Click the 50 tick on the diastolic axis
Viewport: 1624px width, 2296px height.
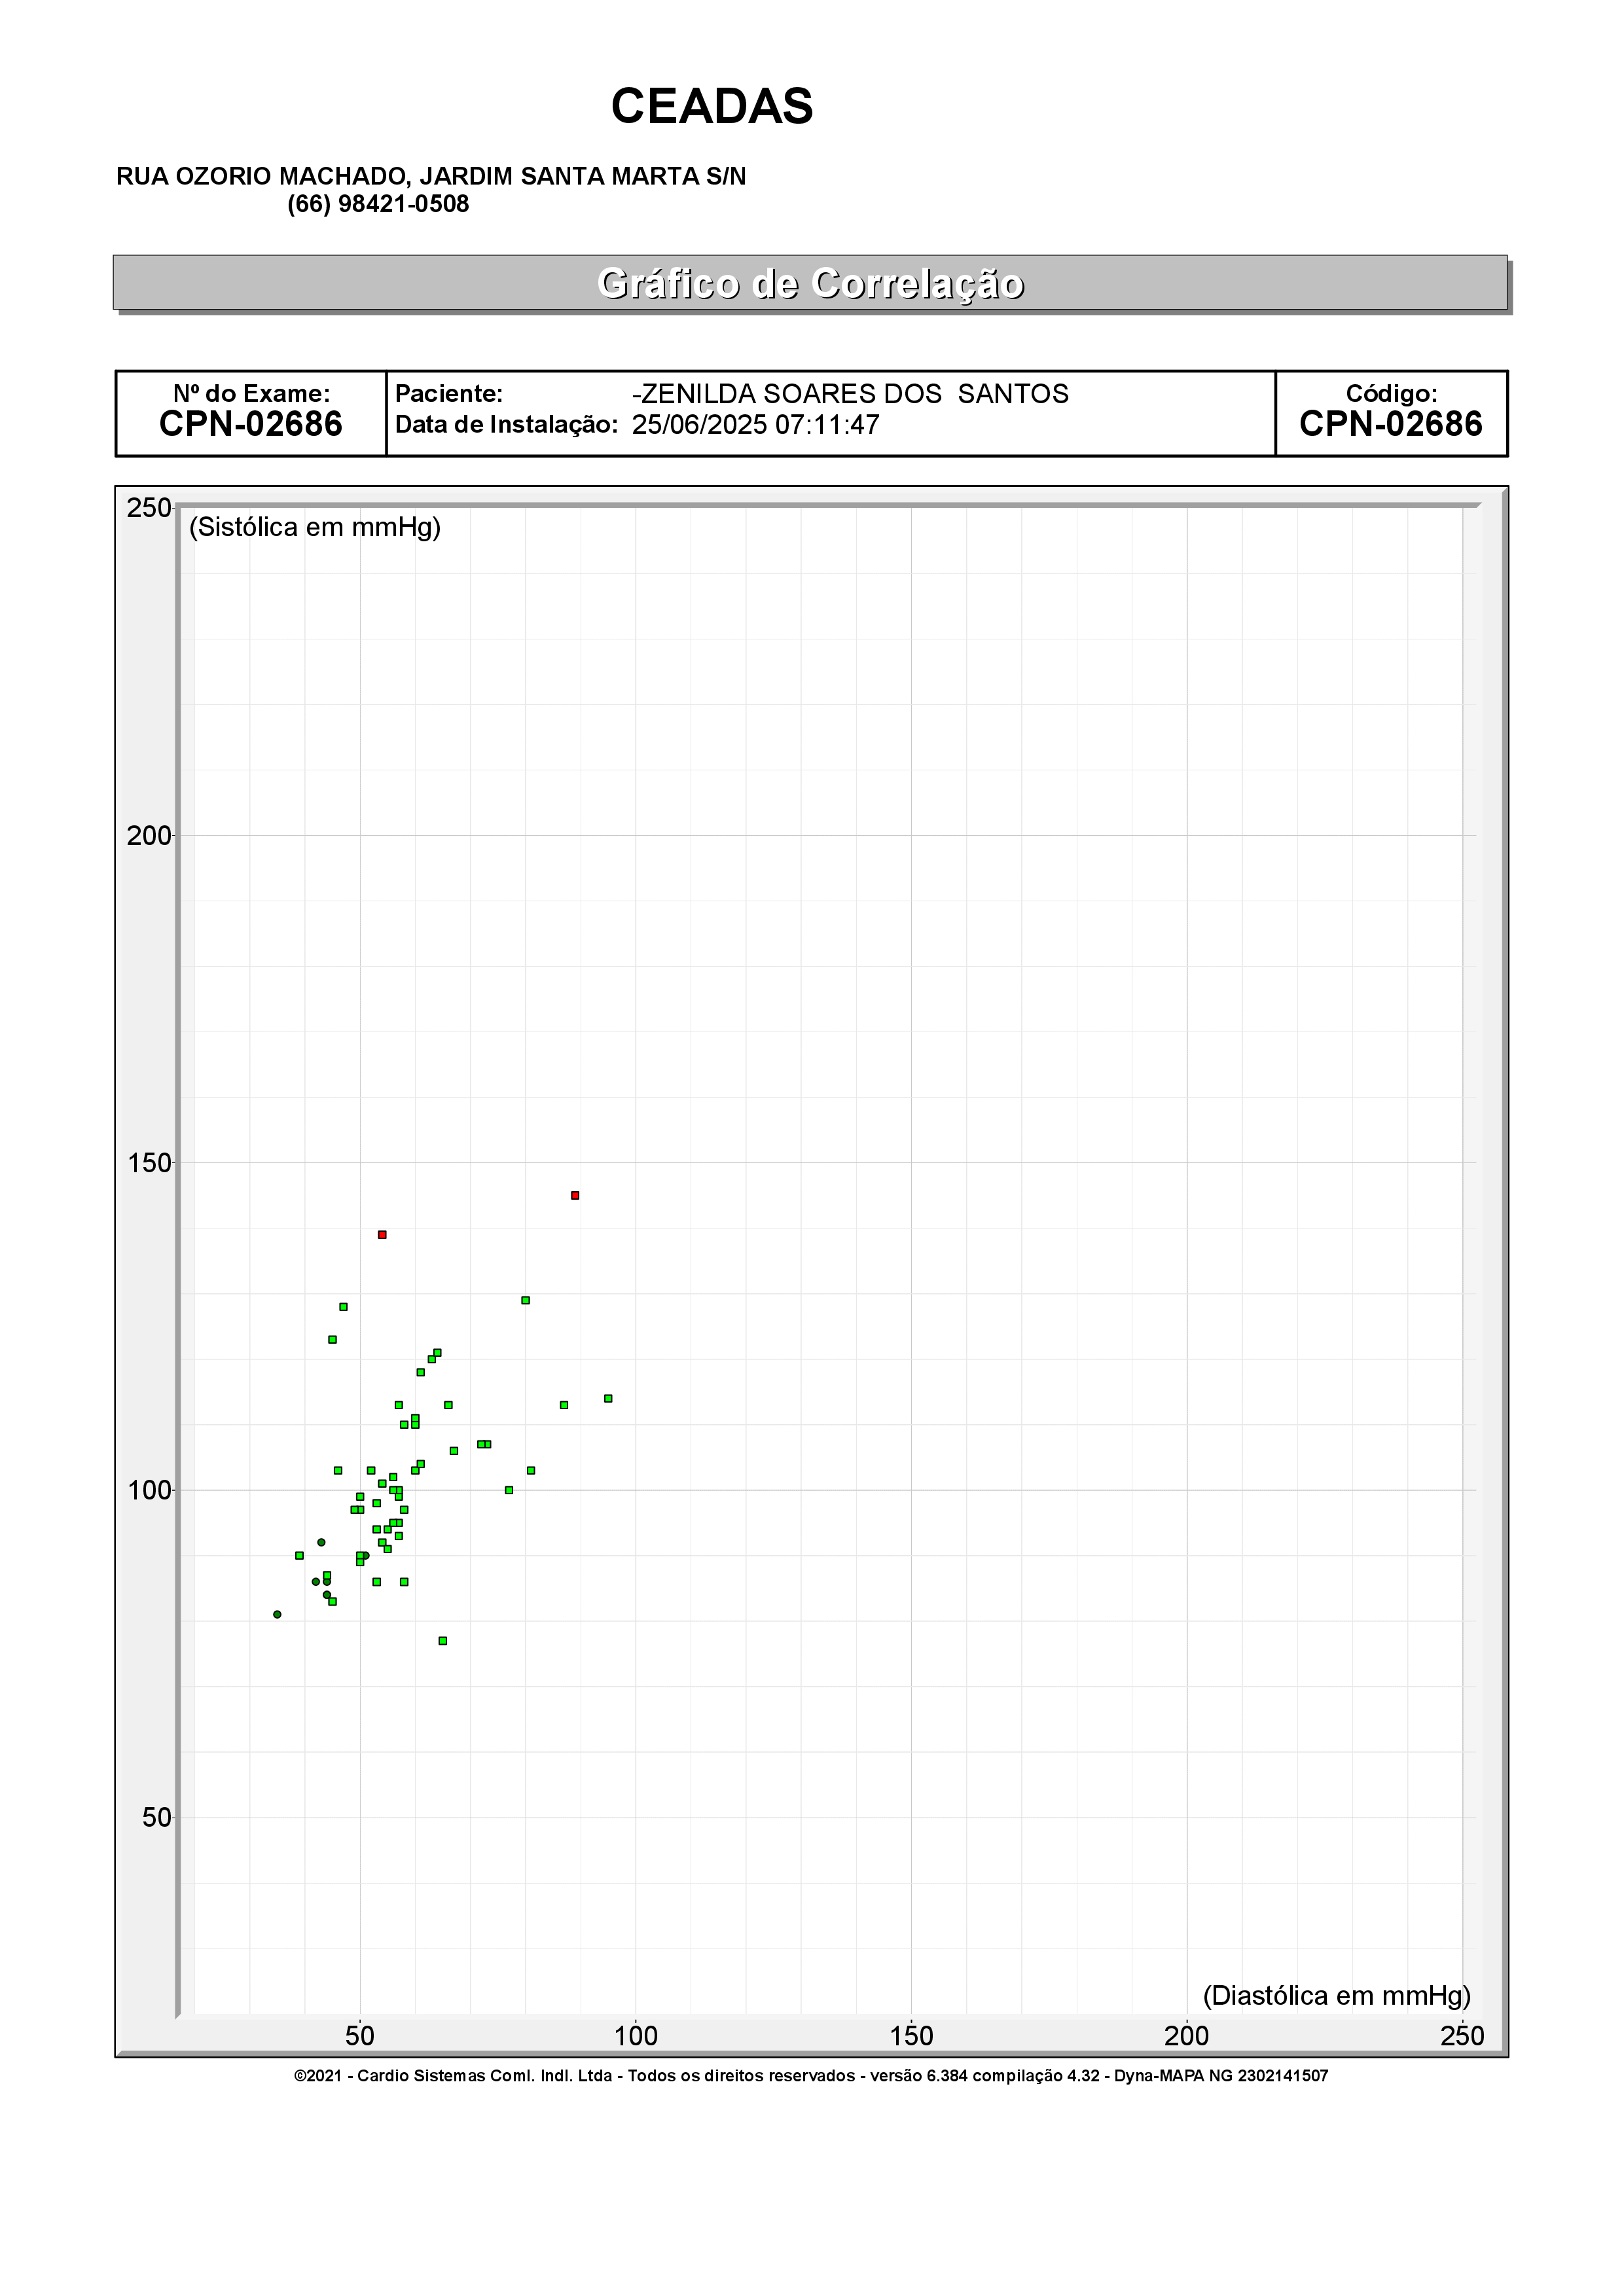click(360, 2036)
